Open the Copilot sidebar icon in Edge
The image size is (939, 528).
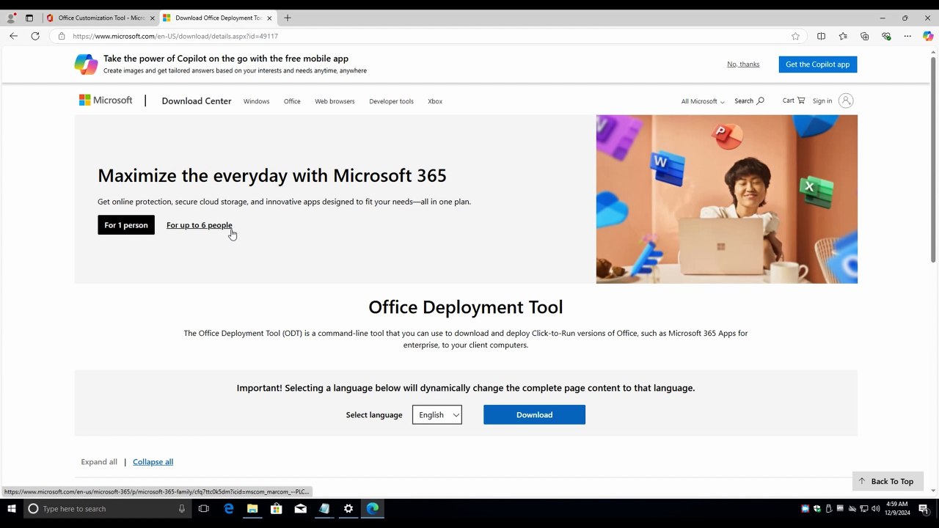[928, 36]
